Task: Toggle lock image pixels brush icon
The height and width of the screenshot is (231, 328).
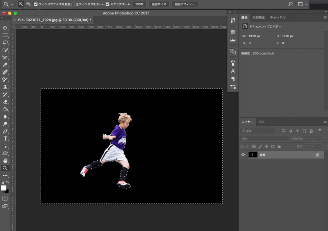Action: [260, 147]
